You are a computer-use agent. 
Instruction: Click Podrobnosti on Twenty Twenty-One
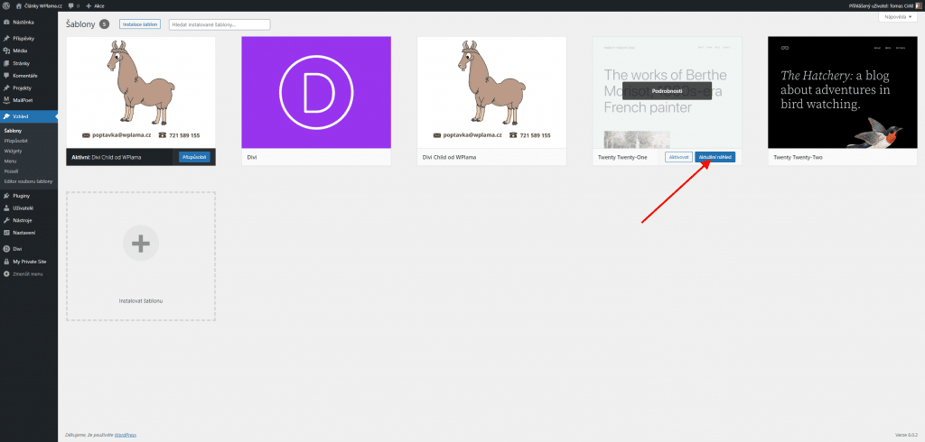tap(668, 91)
